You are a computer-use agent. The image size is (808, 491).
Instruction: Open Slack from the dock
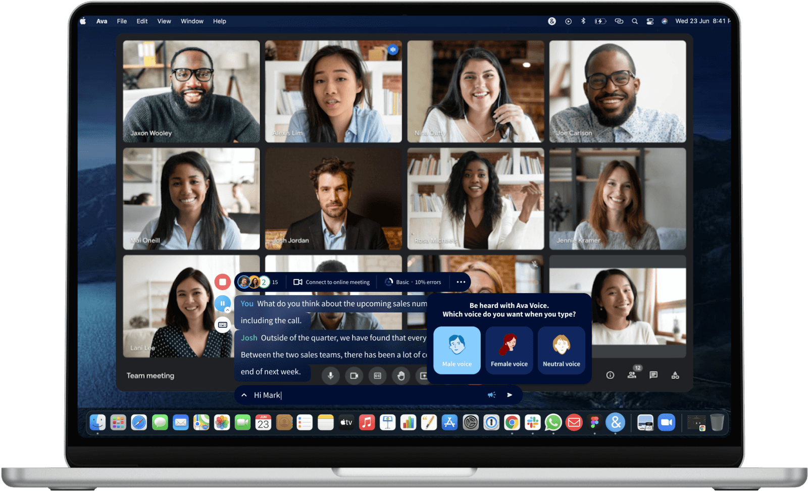[x=532, y=422]
